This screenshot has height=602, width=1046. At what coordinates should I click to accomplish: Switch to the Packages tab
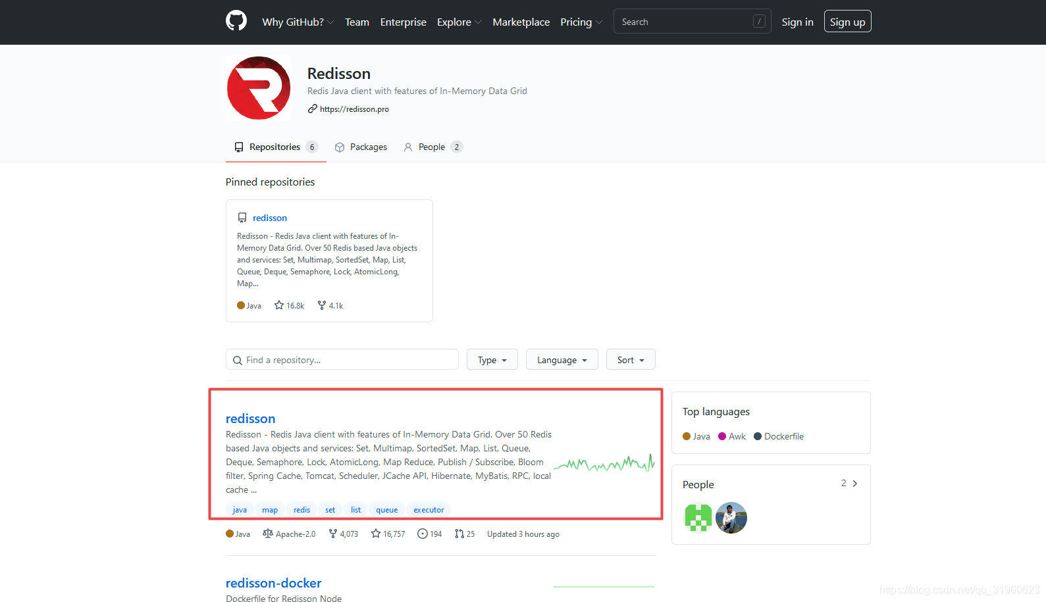pos(361,147)
